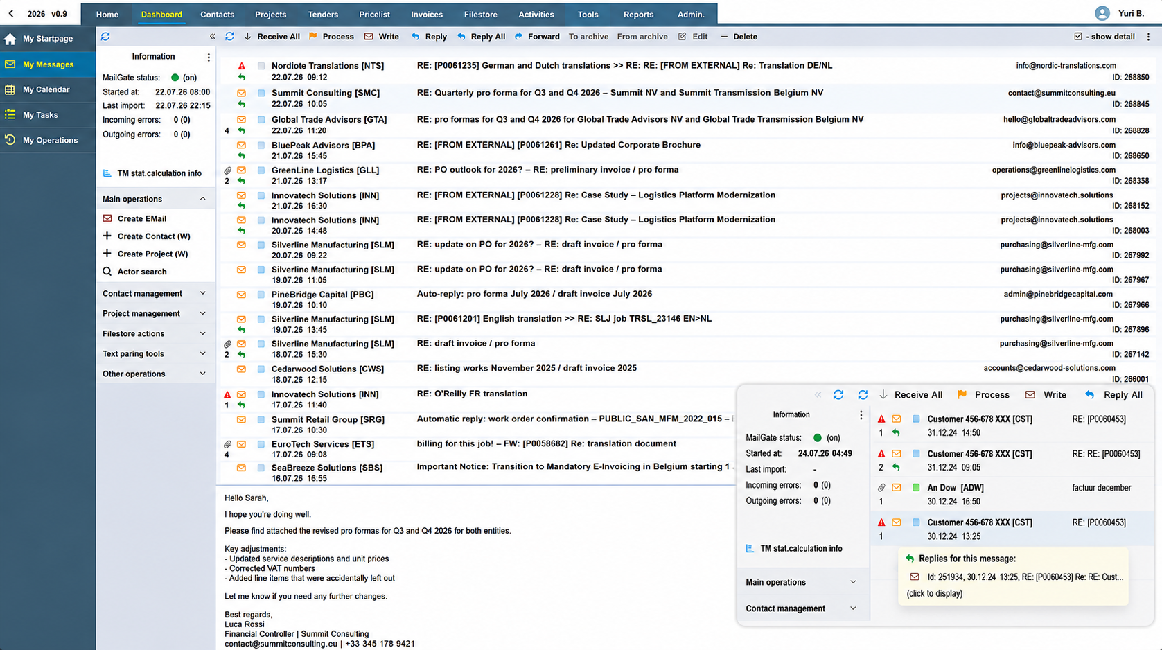Screen dimensions: 1162x650
Task: Click the Edit button in the main toolbar
Action: (x=693, y=37)
